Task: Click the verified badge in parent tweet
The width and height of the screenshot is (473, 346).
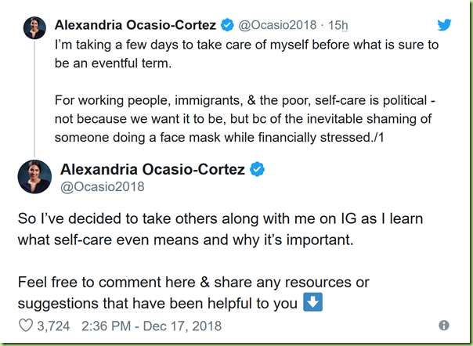Action: click(x=227, y=25)
